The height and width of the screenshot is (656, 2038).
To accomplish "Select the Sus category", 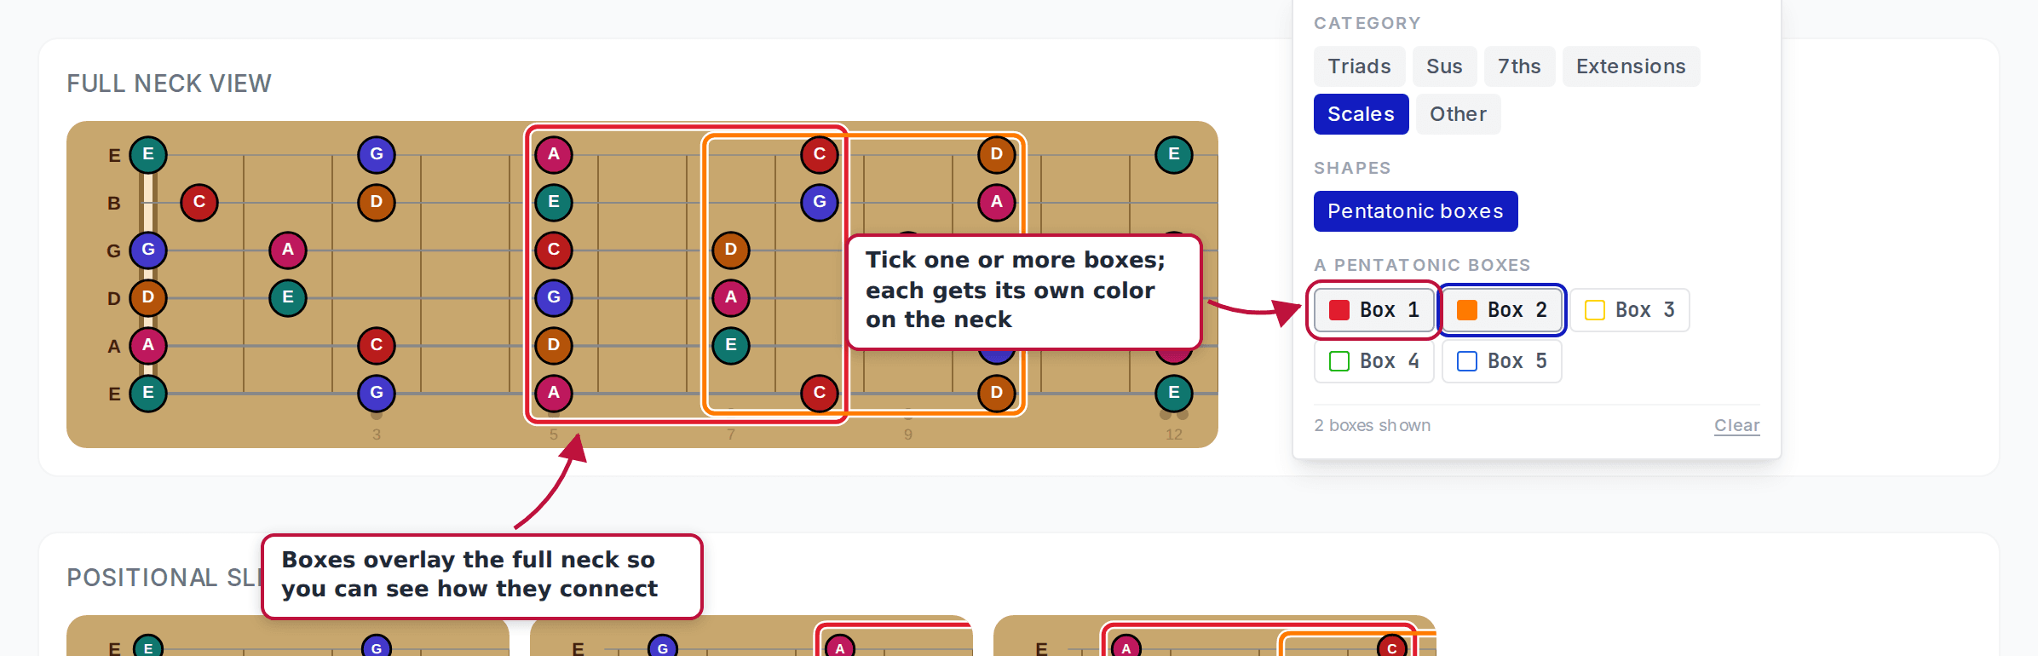I will [1444, 66].
